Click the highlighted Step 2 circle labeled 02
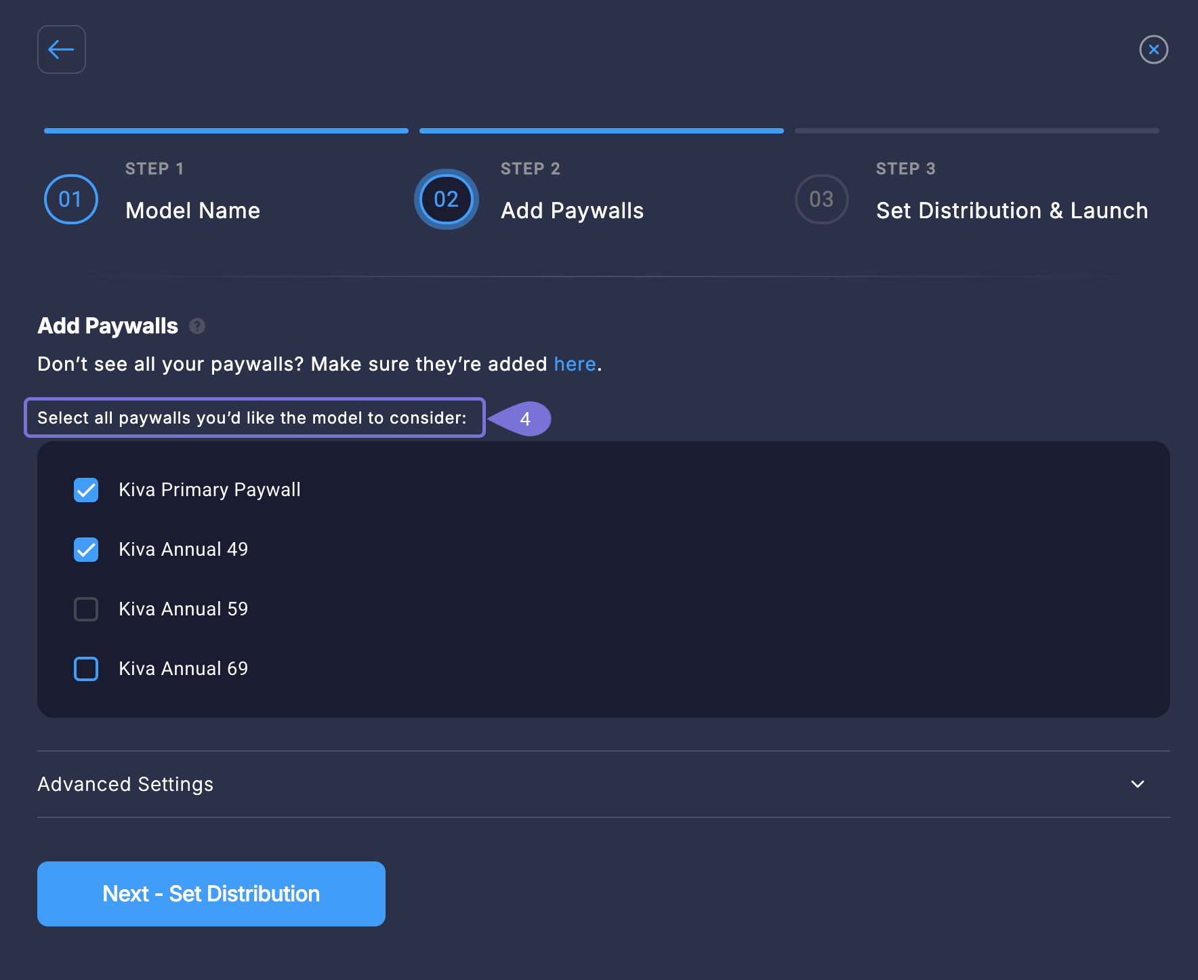The image size is (1198, 980). (445, 199)
